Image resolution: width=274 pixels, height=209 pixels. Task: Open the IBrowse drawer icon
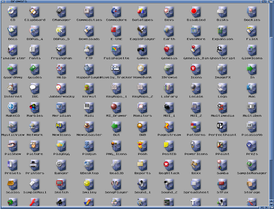pyautogui.click(x=169, y=70)
